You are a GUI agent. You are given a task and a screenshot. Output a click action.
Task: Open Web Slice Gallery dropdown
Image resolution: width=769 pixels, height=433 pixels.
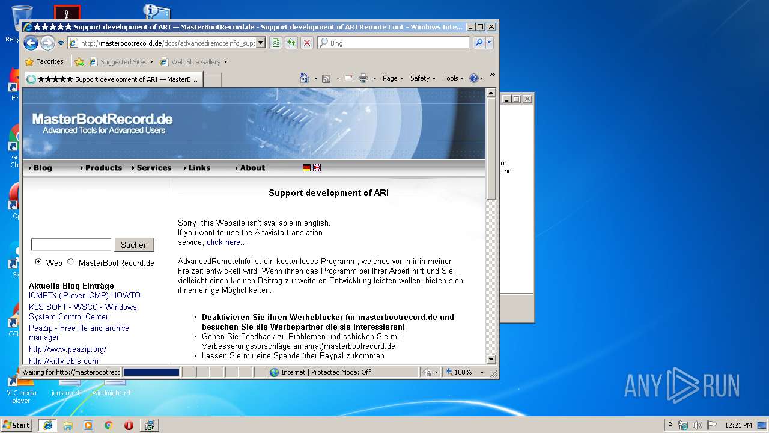pos(193,61)
